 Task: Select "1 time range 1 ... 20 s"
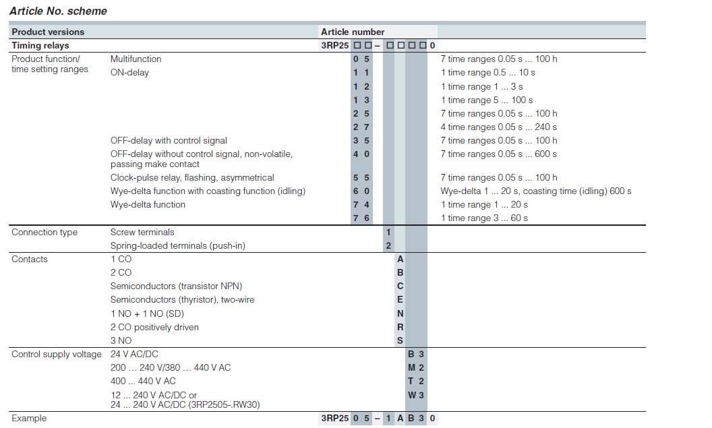click(484, 205)
